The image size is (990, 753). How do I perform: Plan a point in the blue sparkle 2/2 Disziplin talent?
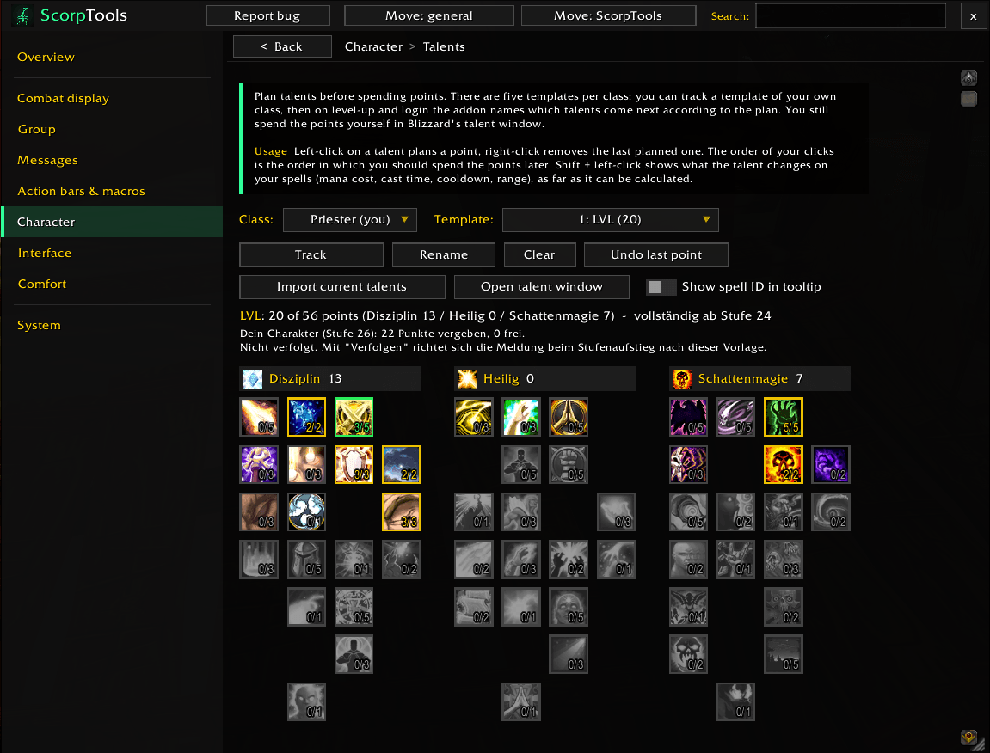(306, 417)
